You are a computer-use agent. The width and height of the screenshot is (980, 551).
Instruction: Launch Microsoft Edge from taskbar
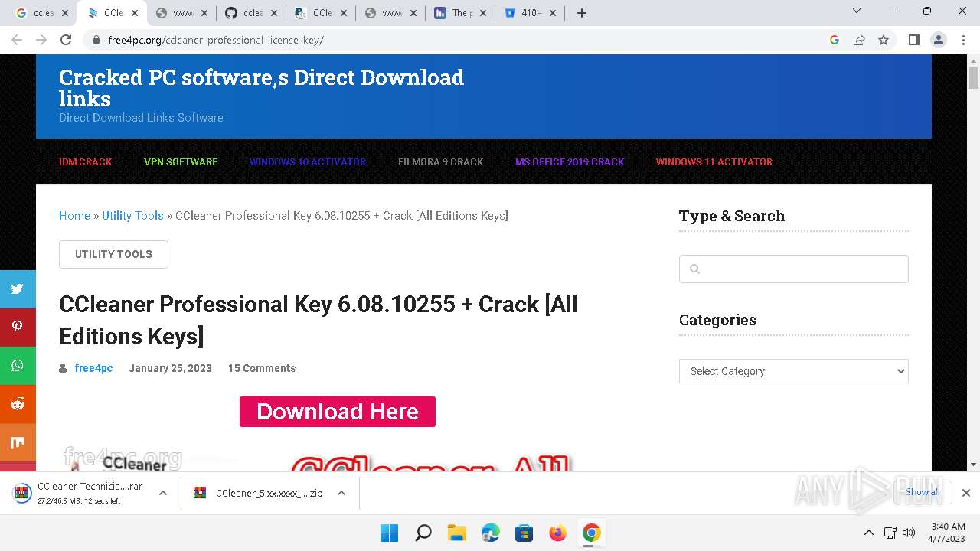(x=491, y=533)
